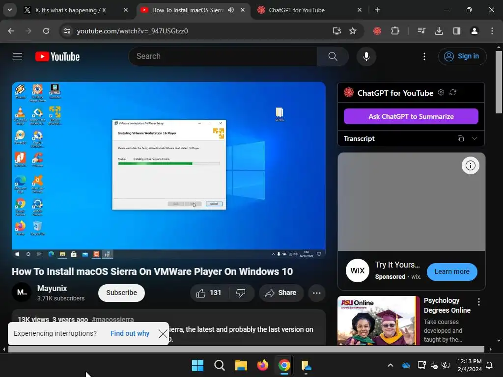Image resolution: width=503 pixels, height=377 pixels.
Task: Click the ad info icon
Action: click(x=470, y=165)
